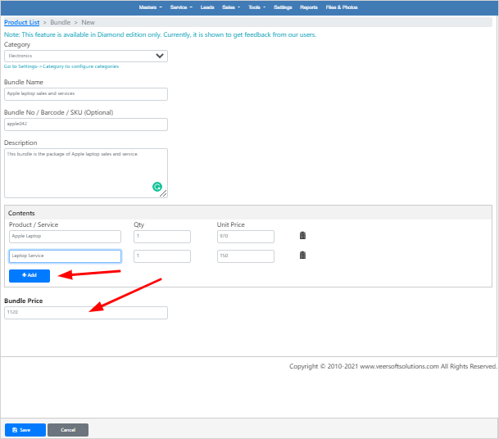Click the Qty field for Apple Laptop
Viewport: 499px width, 439px height.
point(162,237)
